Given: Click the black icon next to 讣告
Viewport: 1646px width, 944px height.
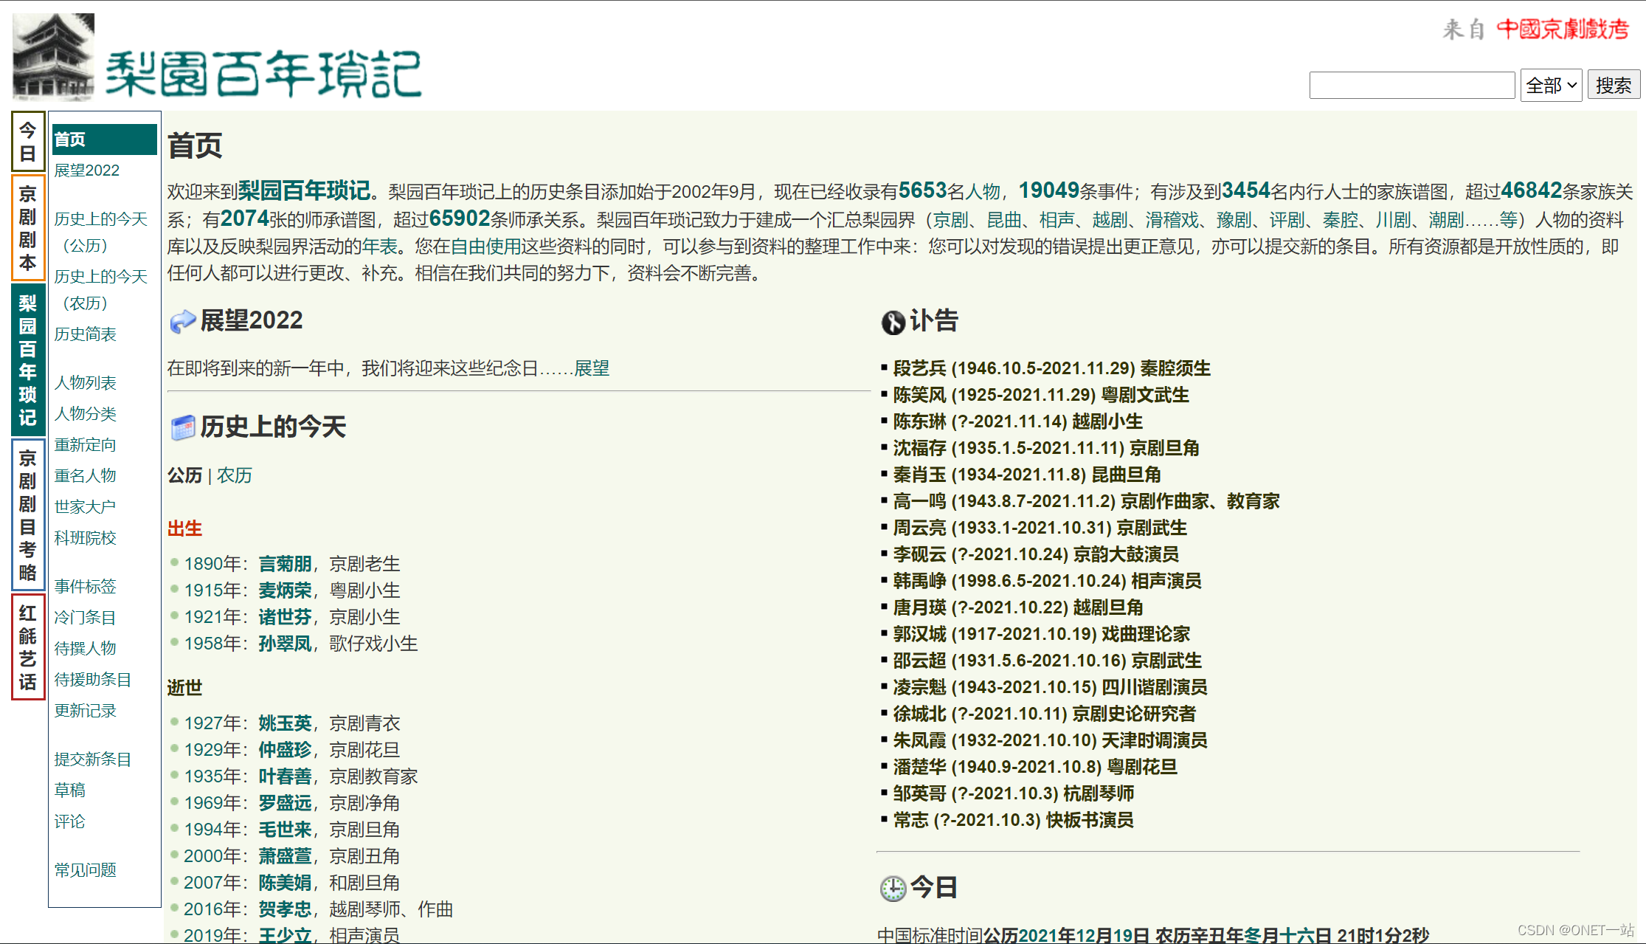Looking at the screenshot, I should 893,323.
